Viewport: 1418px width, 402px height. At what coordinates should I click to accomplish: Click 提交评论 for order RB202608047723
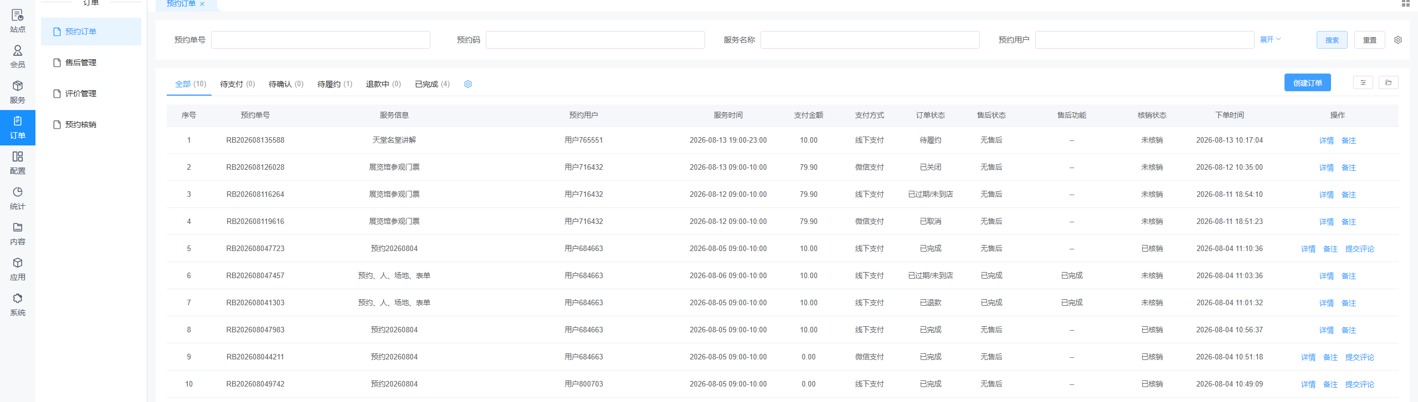tap(1360, 249)
